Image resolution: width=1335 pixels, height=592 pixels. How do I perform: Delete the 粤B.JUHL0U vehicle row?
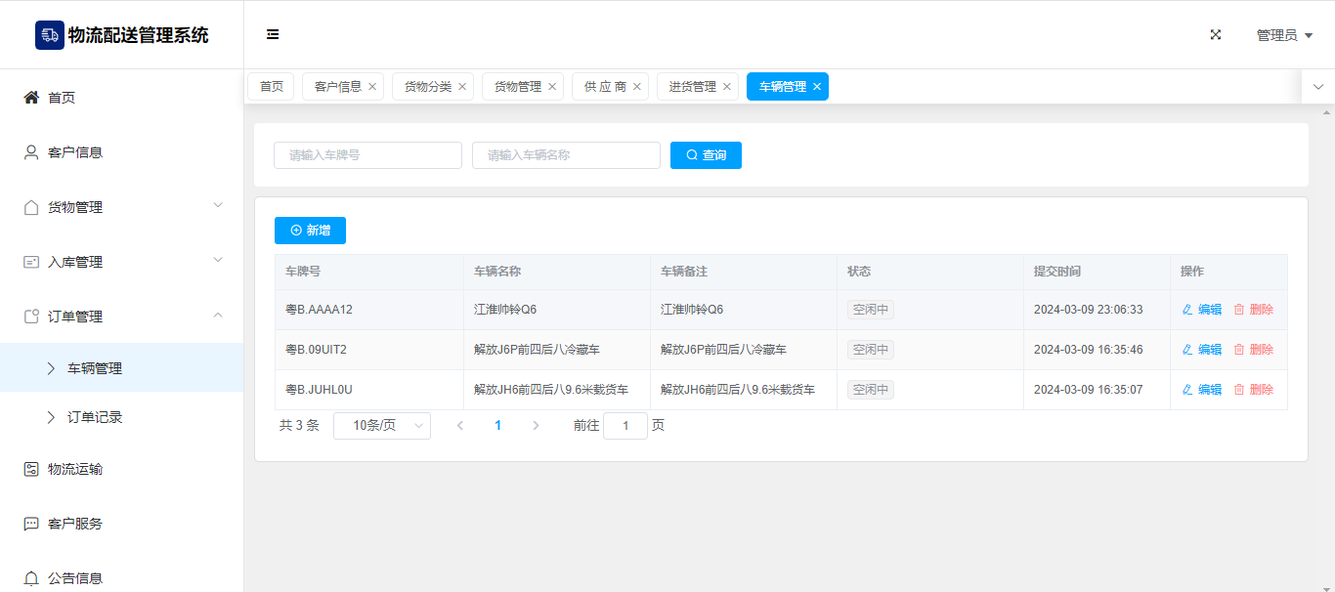click(x=1254, y=390)
